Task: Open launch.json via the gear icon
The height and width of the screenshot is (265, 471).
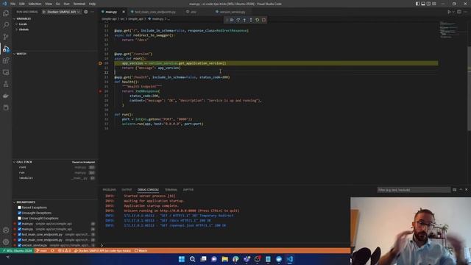Action: click(86, 12)
